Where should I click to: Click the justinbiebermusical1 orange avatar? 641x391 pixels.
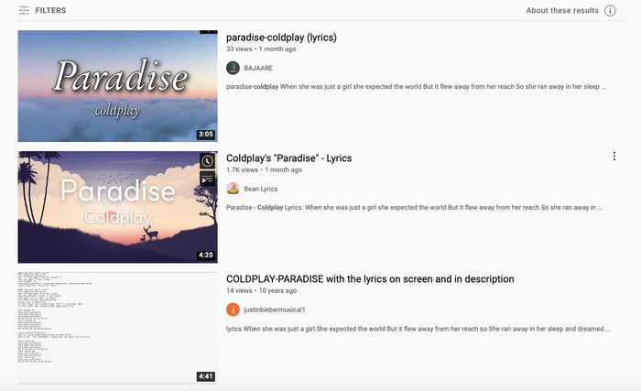[234, 310]
